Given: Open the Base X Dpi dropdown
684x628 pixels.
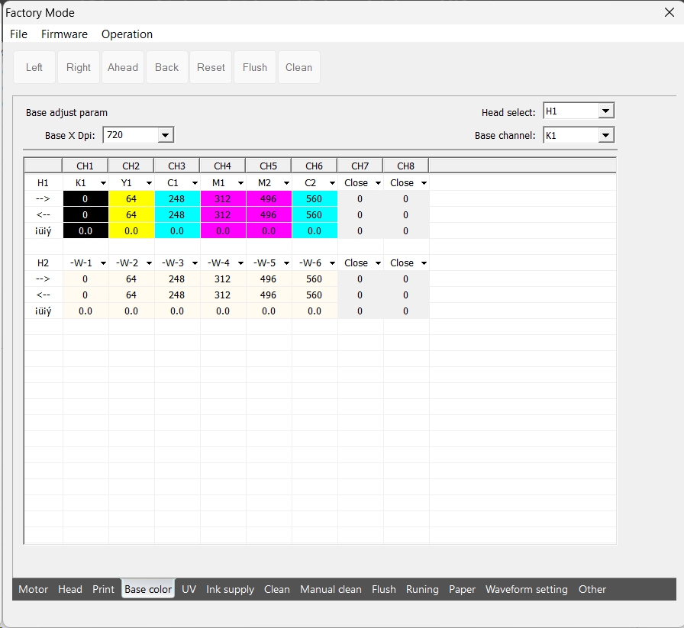Looking at the screenshot, I should coord(166,135).
